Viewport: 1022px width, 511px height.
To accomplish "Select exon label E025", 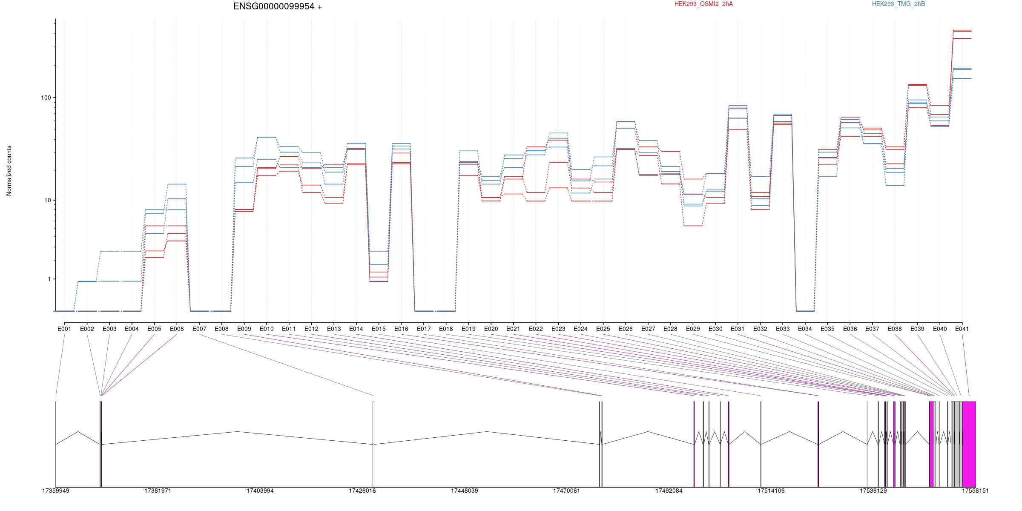I will coord(603,329).
